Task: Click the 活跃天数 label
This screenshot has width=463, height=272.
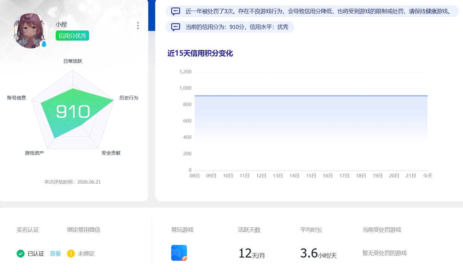Action: coord(249,230)
